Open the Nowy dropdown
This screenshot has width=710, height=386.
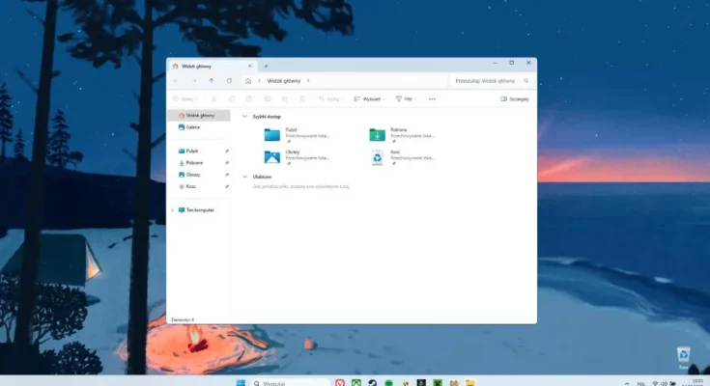point(185,99)
